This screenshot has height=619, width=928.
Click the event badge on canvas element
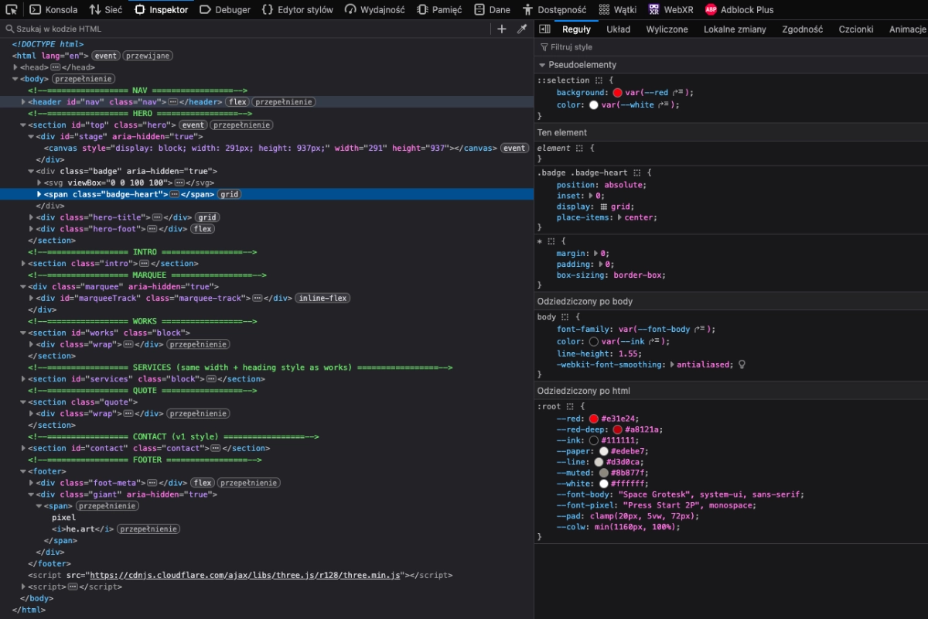point(514,148)
